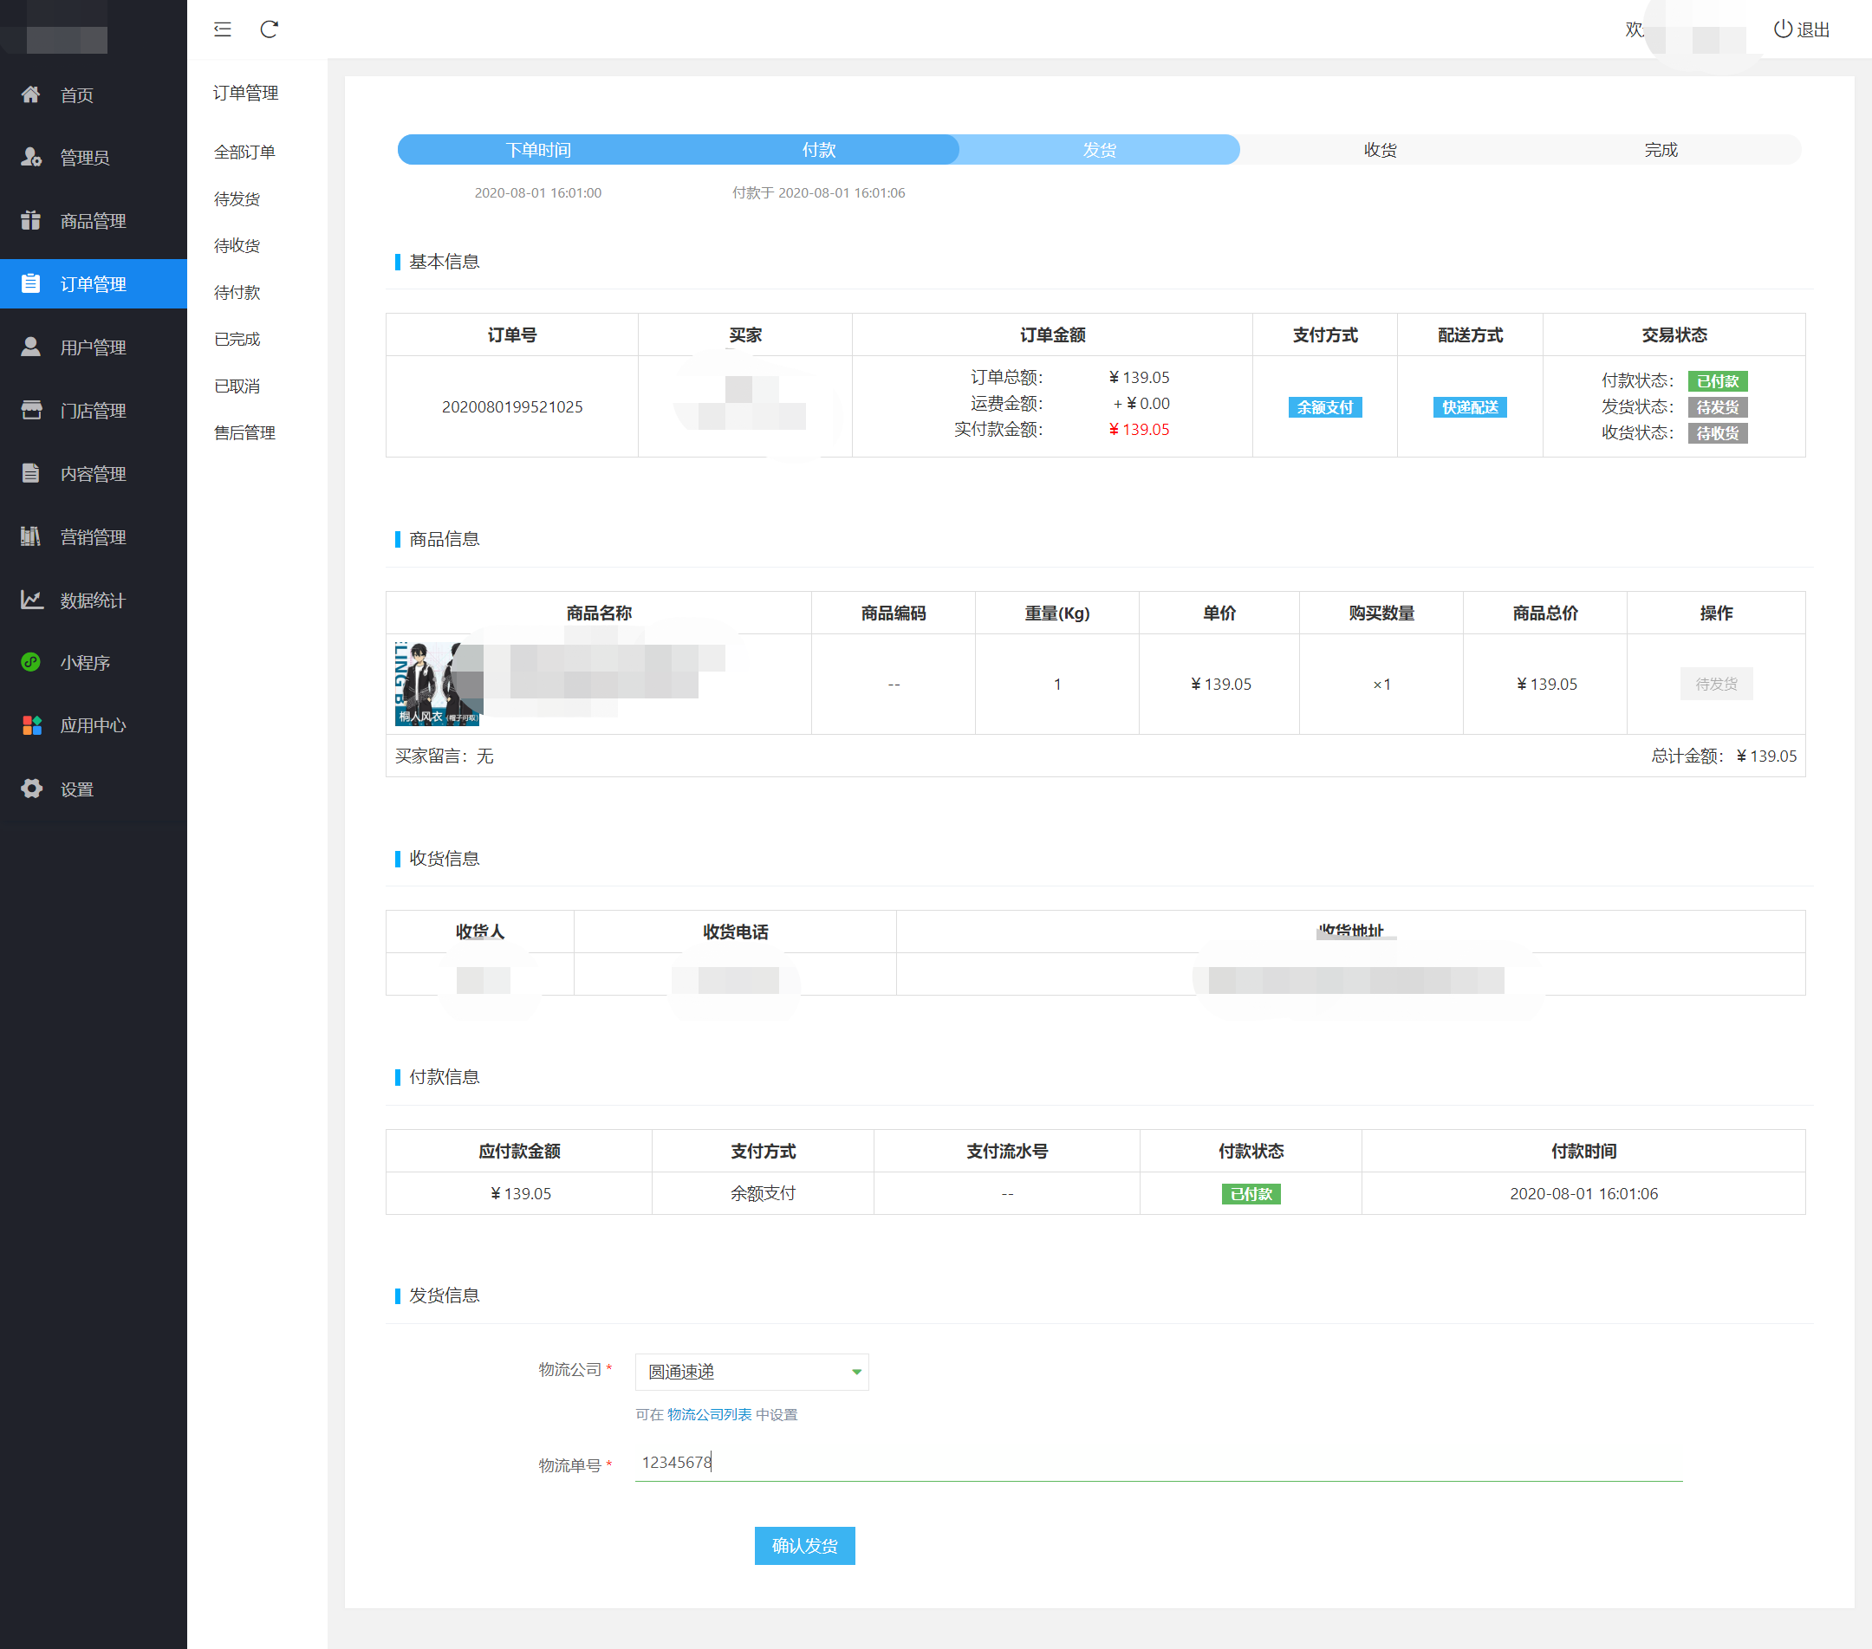Select 售后管理 in order submenu
Screen dimensions: 1872x1649
[x=244, y=432]
